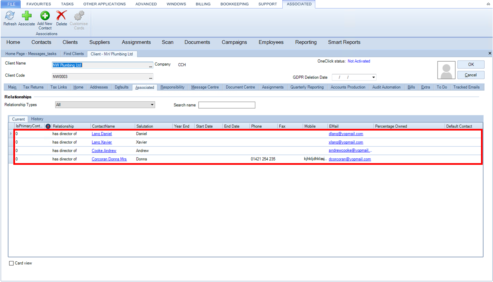Open Smart Reports in navigation bar

point(344,42)
